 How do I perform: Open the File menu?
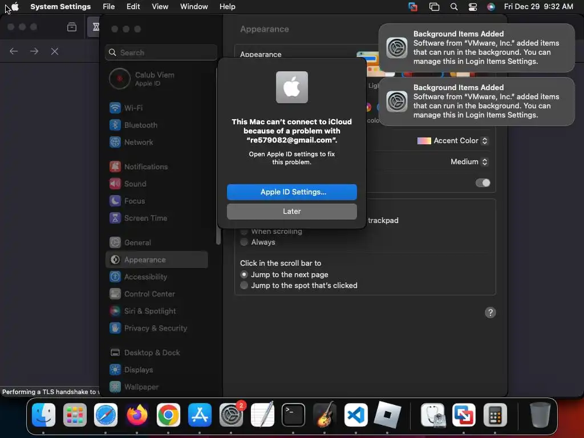tap(109, 7)
